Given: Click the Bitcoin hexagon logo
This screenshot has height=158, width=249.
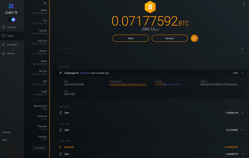Looking at the screenshot, I should pos(150,7).
